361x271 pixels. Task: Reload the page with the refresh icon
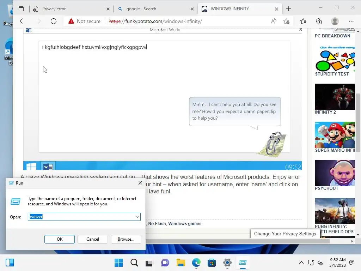pyautogui.click(x=54, y=21)
